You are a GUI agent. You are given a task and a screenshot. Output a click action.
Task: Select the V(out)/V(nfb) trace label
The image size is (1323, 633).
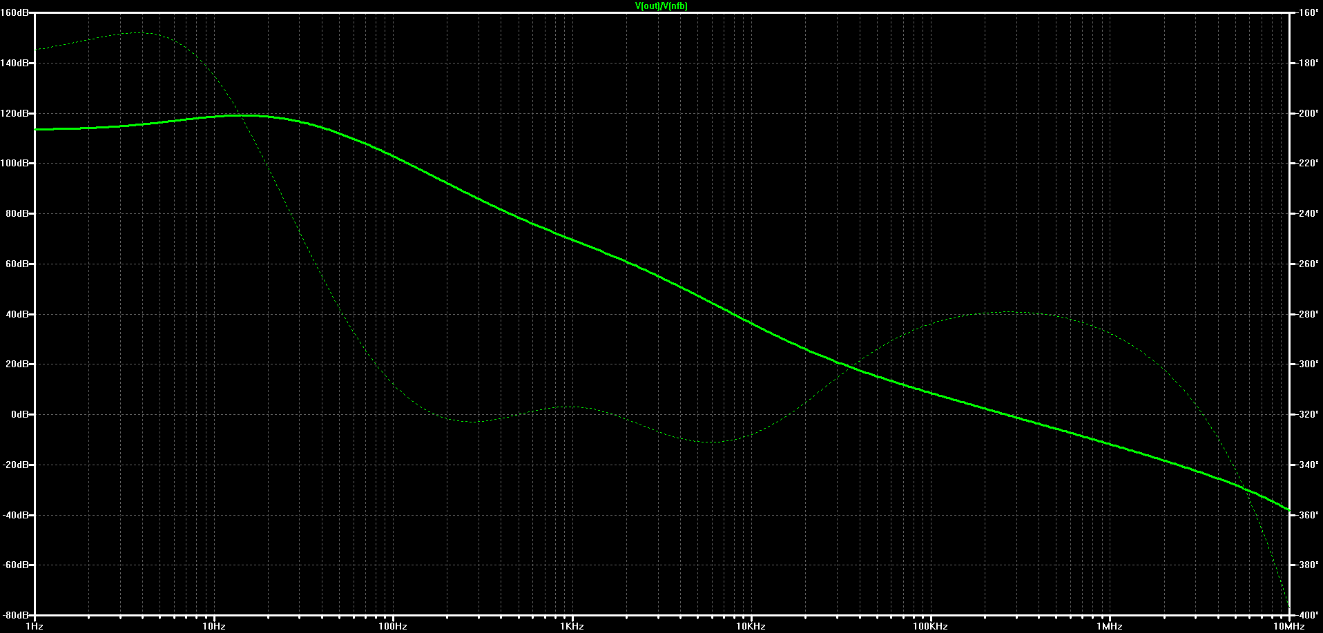point(661,6)
